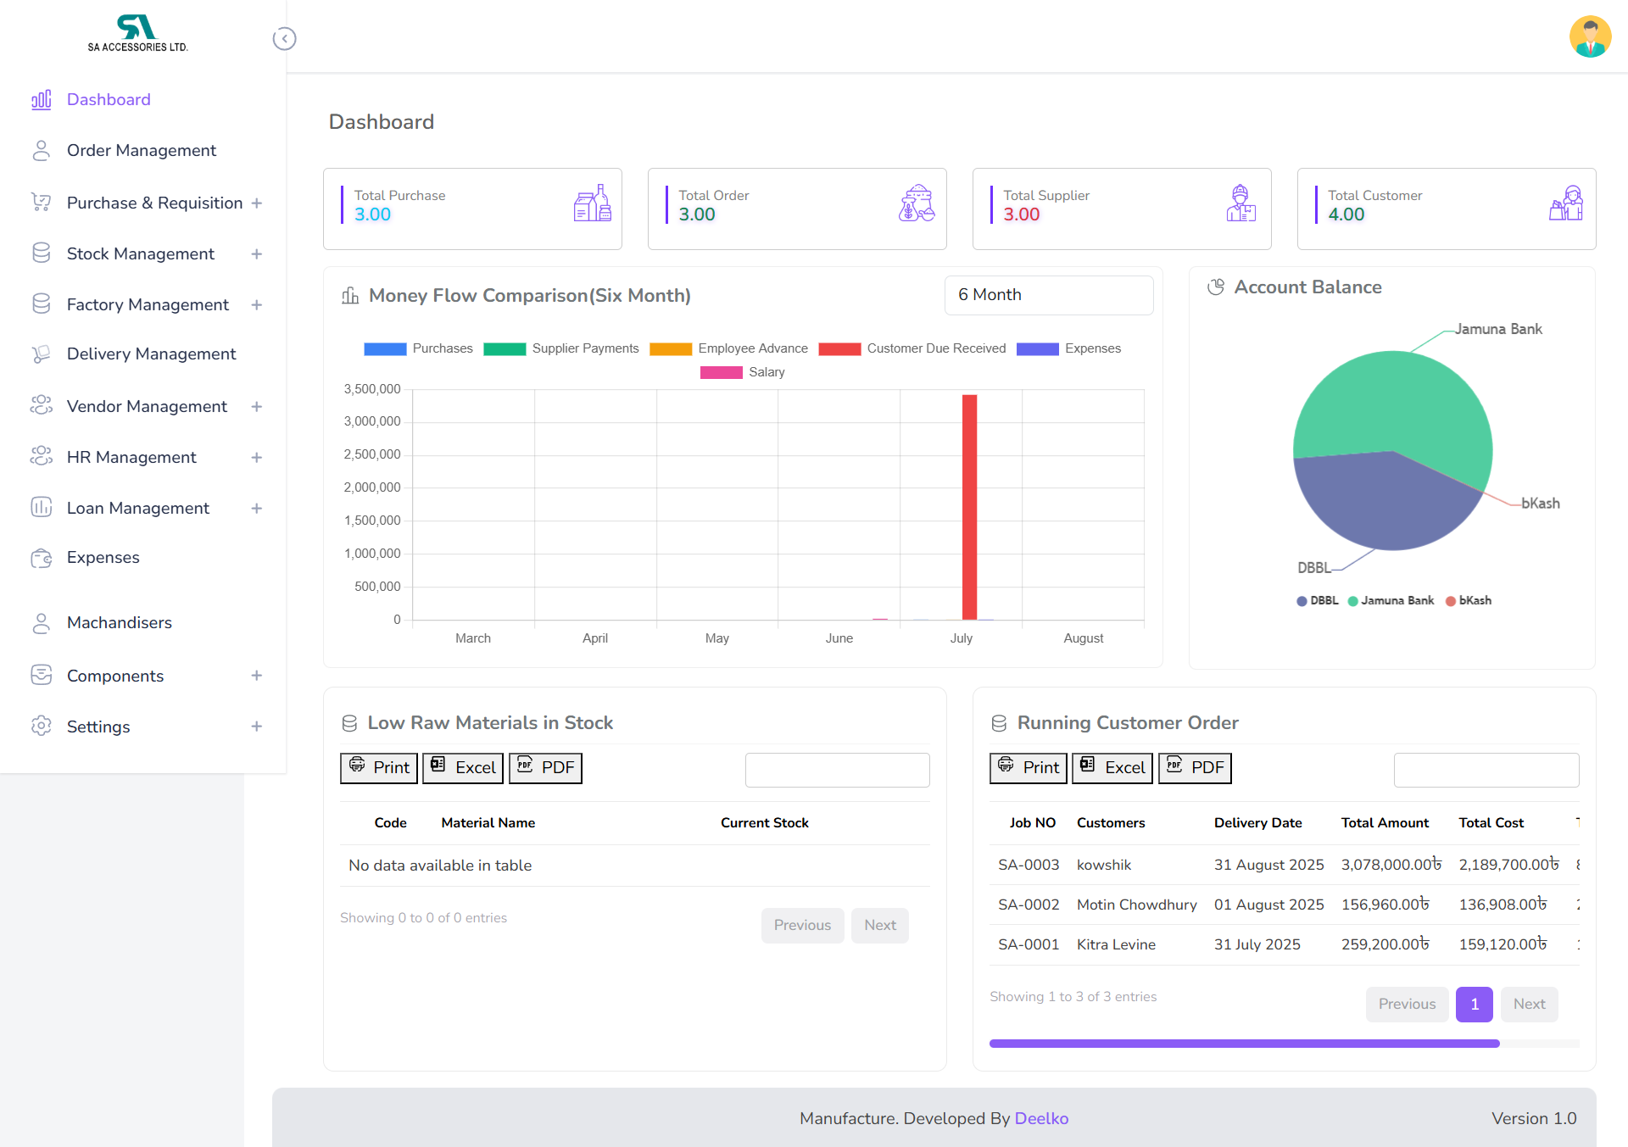Click the Delivery Management sidebar icon
Image resolution: width=1628 pixels, height=1147 pixels.
point(41,354)
